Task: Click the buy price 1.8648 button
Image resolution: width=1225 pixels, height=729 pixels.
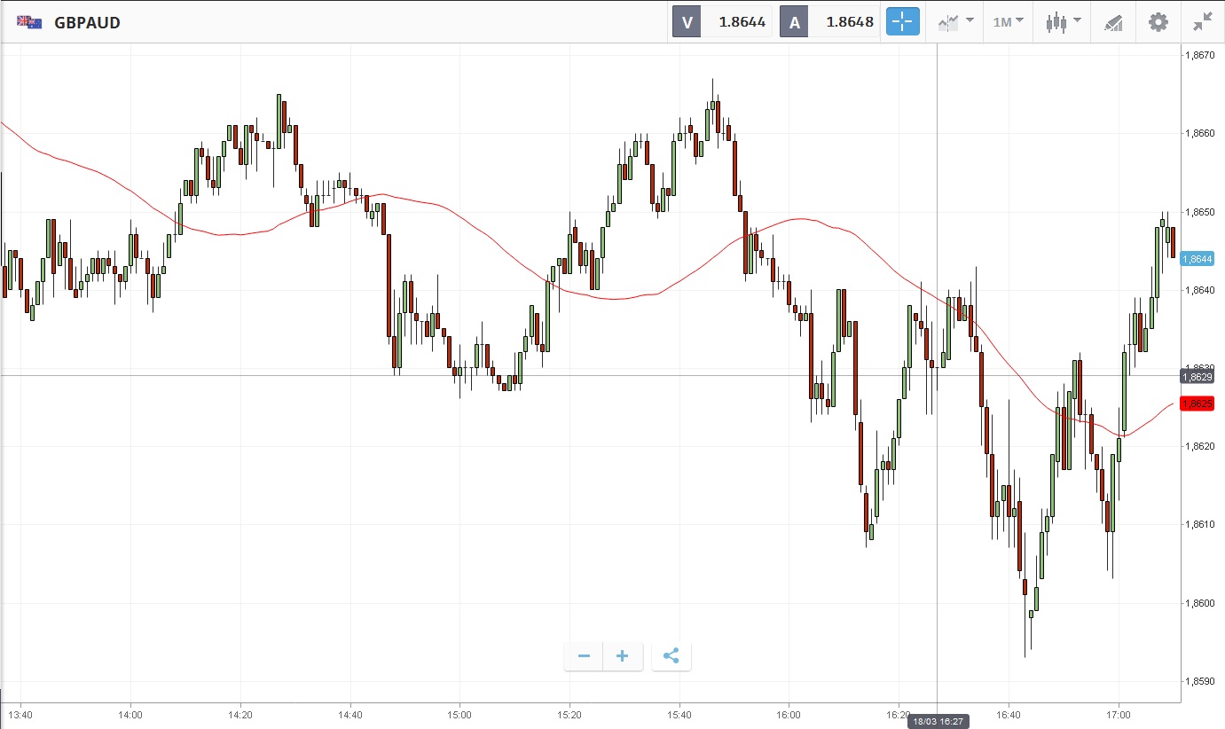Action: click(830, 22)
